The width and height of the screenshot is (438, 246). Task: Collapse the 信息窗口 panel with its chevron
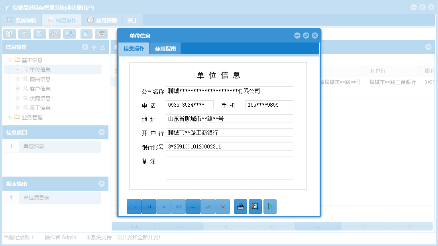(x=102, y=132)
